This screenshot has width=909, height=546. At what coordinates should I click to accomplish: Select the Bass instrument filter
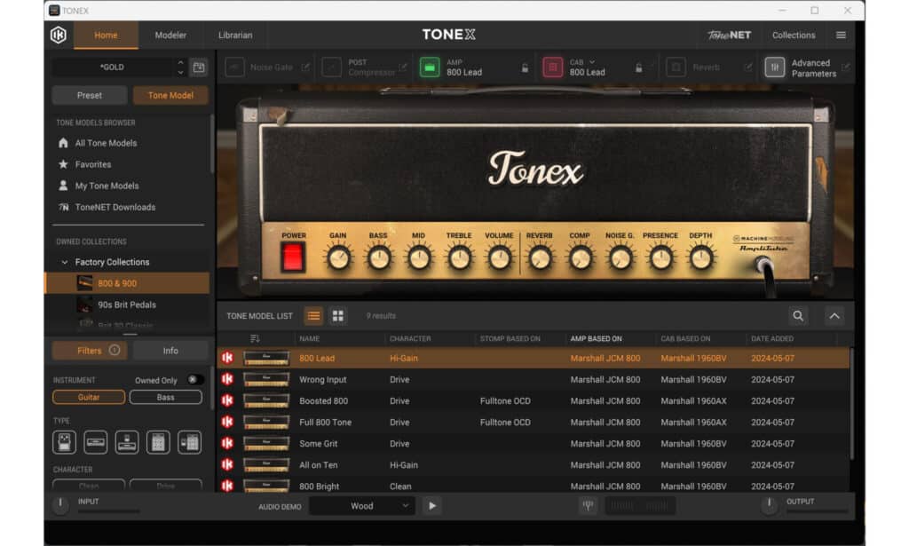(166, 397)
